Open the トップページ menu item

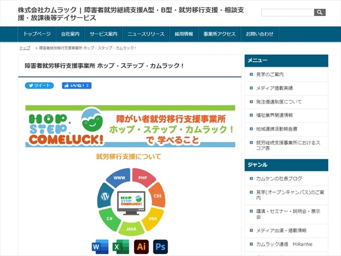point(37,34)
